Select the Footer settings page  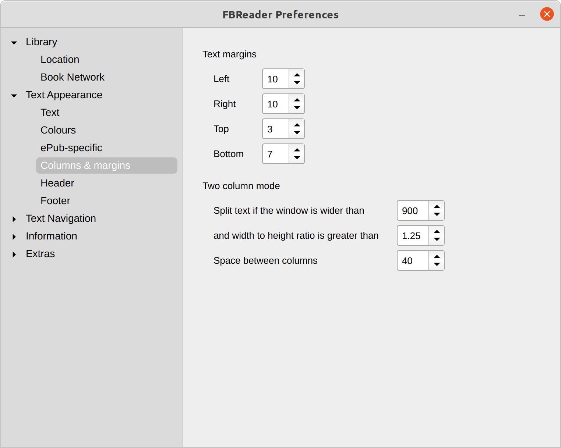pos(55,200)
